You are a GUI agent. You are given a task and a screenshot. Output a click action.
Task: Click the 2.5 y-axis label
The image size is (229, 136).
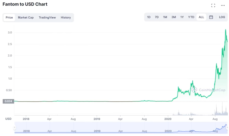point(10,44)
